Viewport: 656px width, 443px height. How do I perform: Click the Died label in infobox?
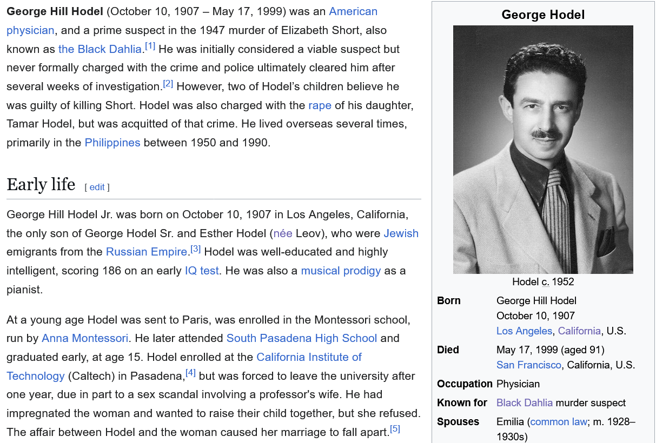click(448, 350)
